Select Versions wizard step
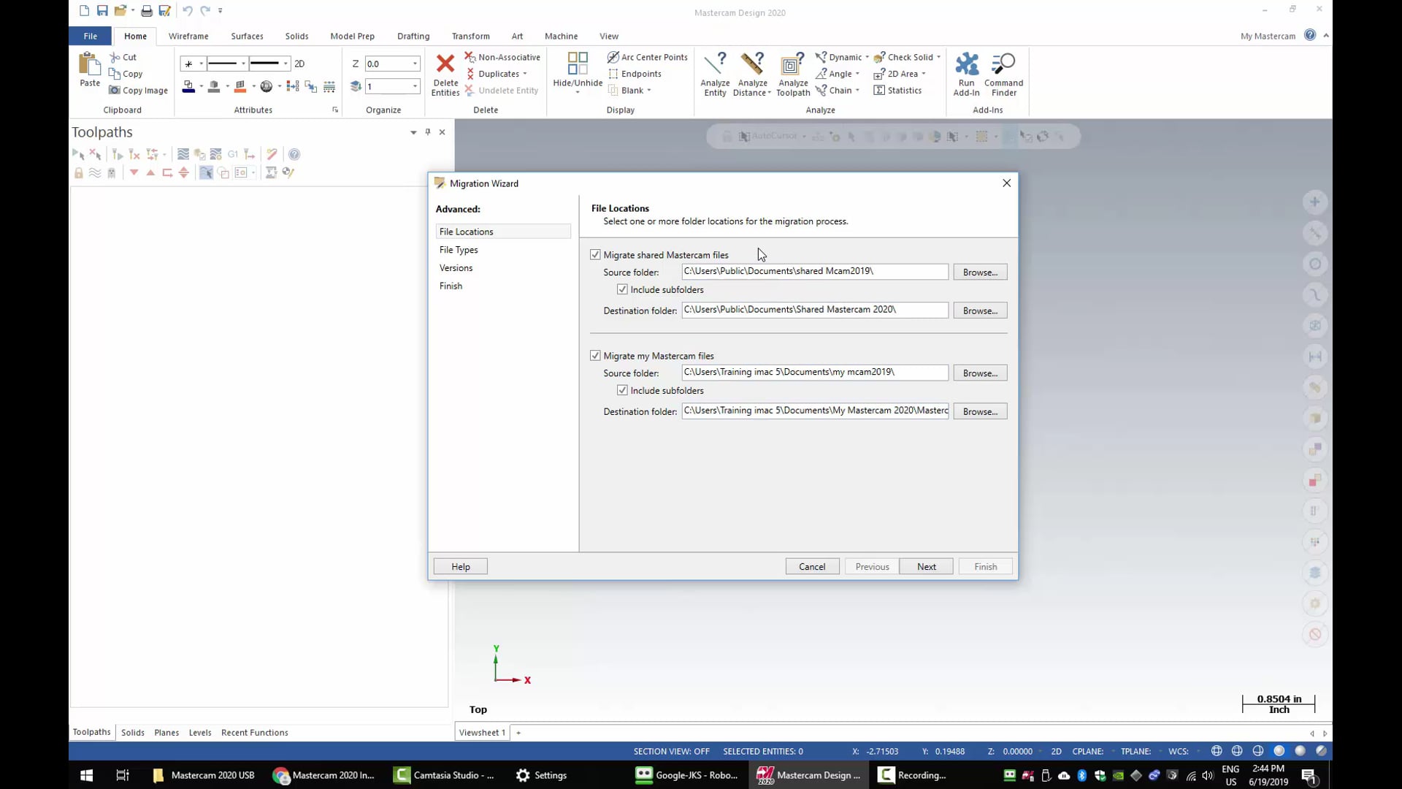 (x=456, y=268)
